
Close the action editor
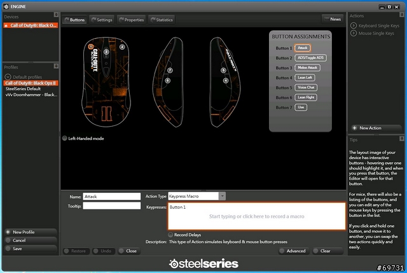(x=129, y=251)
